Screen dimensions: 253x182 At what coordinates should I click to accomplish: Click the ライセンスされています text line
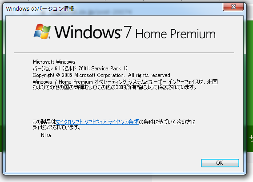click(x=56, y=127)
